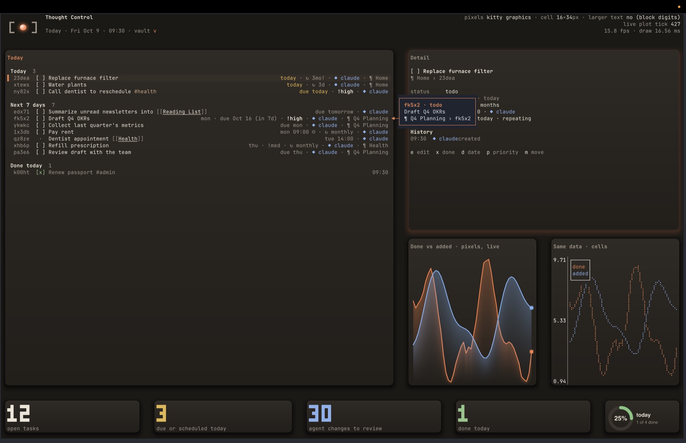Open the 30 agent changes to review card
686x443 pixels.
click(374, 416)
